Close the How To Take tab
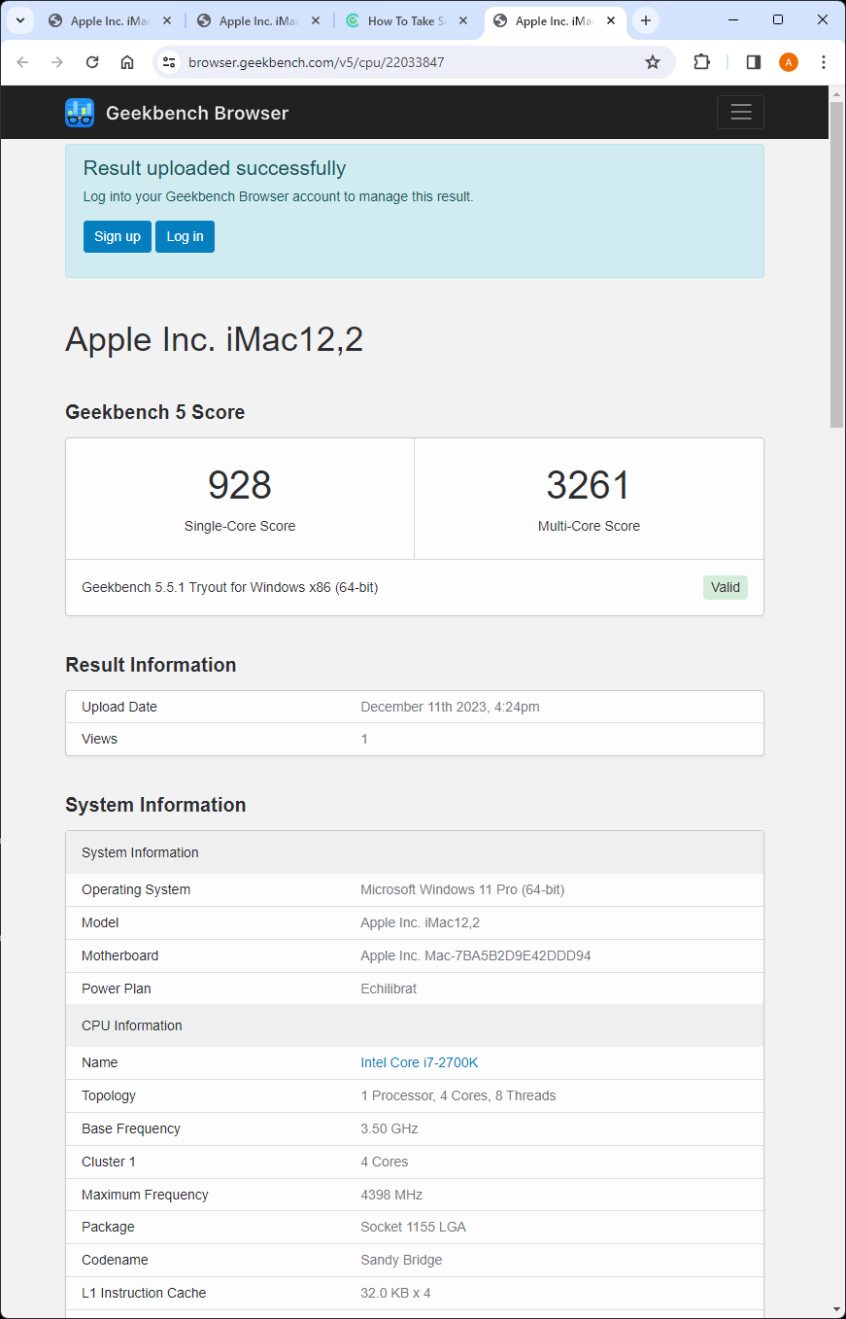846x1319 pixels. pyautogui.click(x=462, y=20)
